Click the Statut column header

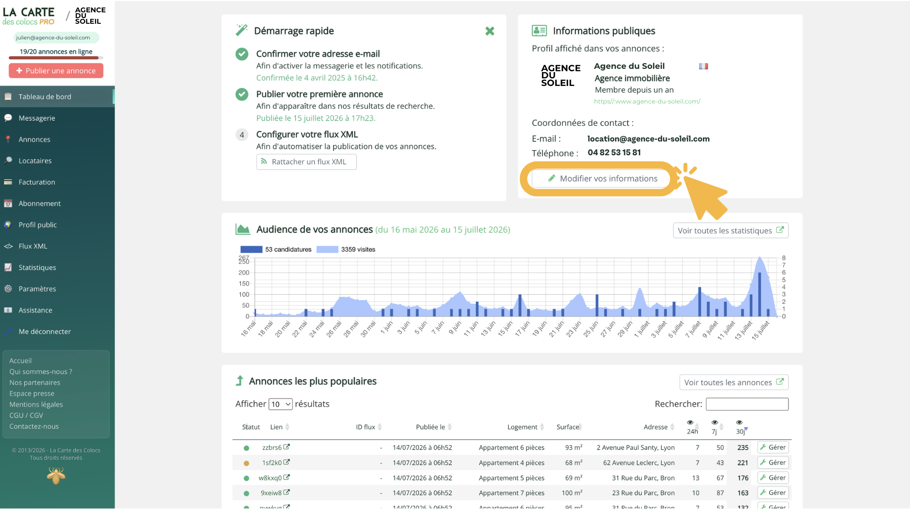tap(251, 427)
